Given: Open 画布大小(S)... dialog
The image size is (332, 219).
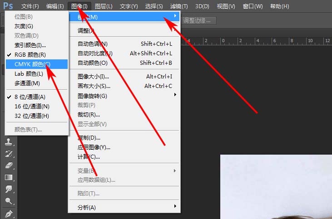Looking at the screenshot, I should coord(124,86).
